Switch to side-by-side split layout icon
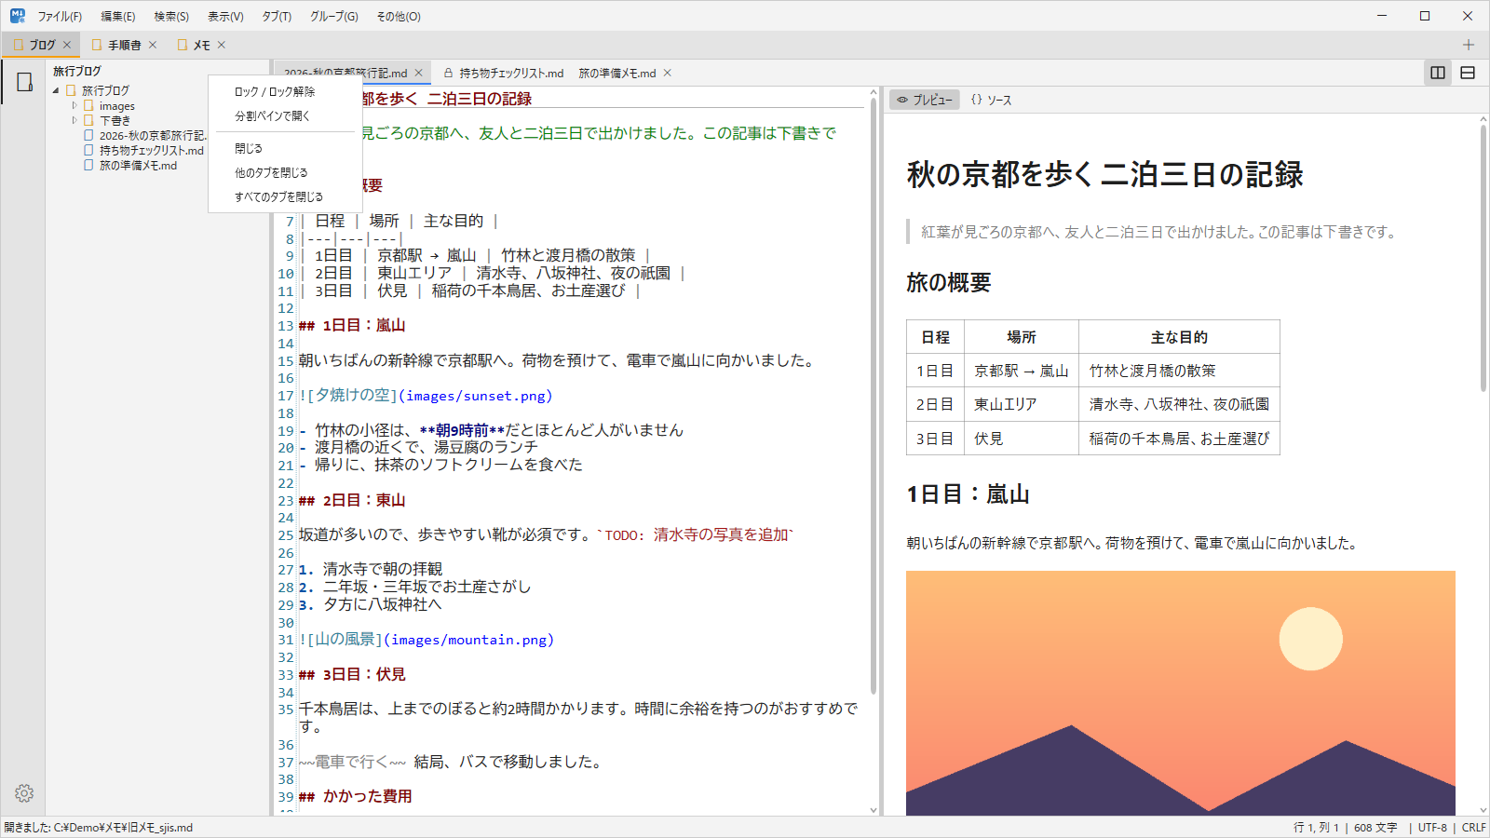Image resolution: width=1490 pixels, height=838 pixels. pos(1438,73)
